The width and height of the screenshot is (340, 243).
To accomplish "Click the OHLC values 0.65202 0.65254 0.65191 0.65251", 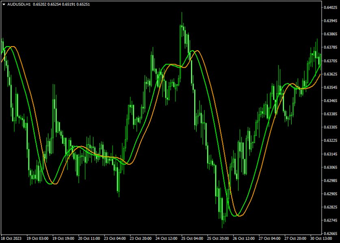I will (61, 4).
